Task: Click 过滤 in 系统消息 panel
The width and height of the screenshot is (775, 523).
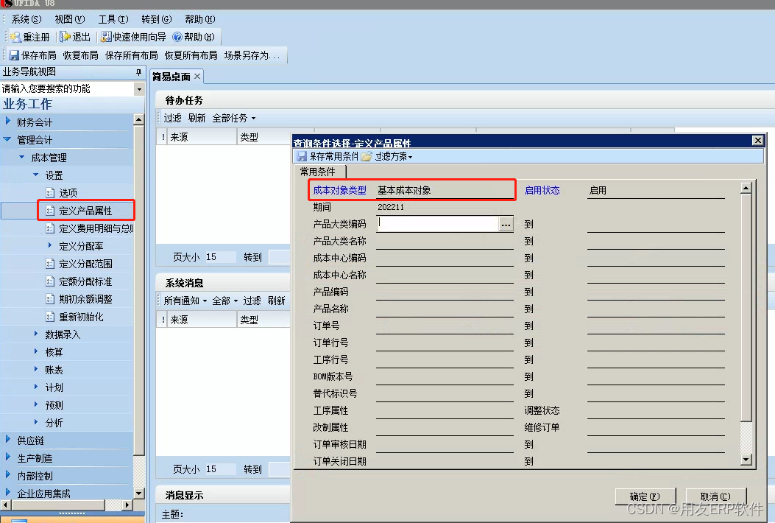Action: 252,301
